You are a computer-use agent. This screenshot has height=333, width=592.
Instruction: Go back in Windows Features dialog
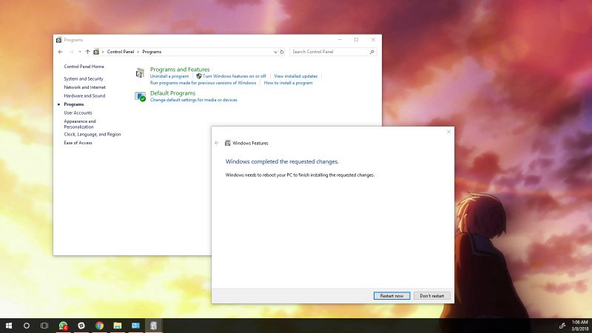(217, 143)
